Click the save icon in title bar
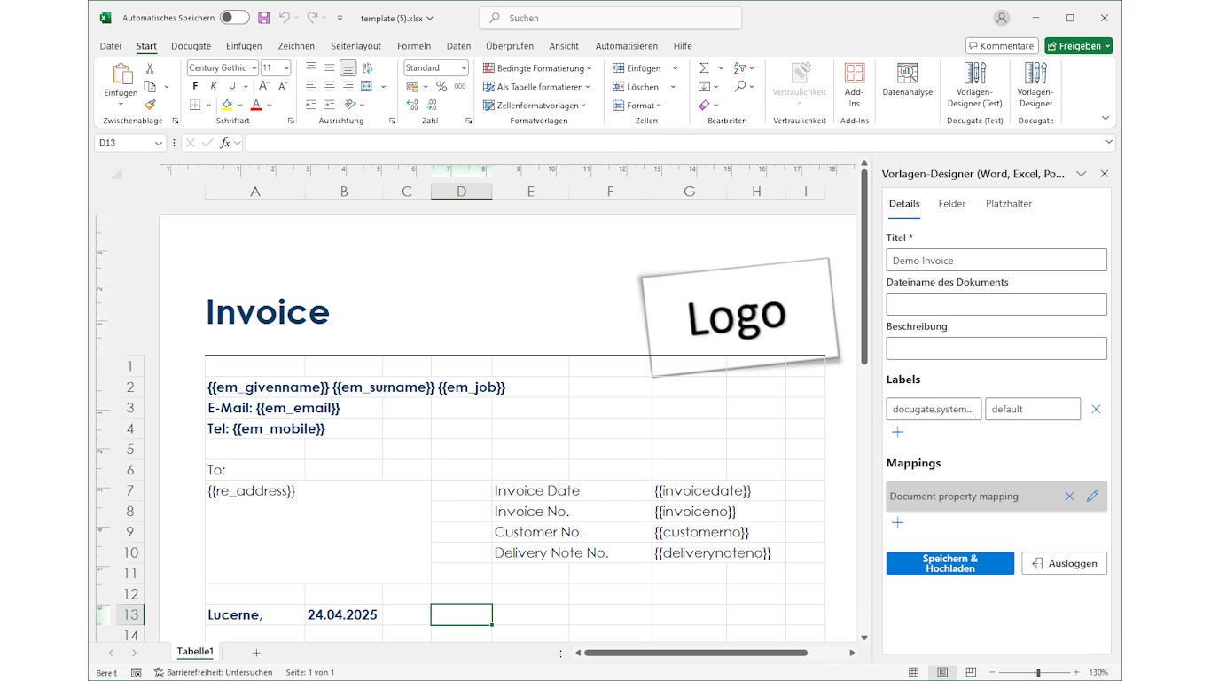1211x681 pixels. pyautogui.click(x=263, y=18)
